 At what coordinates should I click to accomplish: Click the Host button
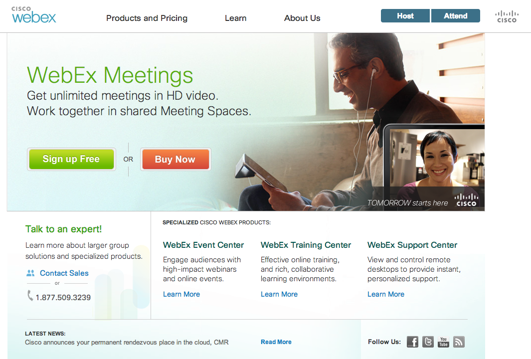(405, 16)
